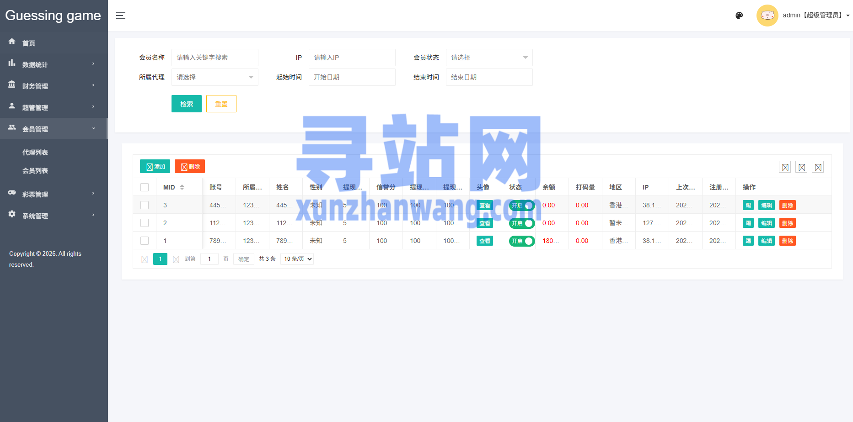Screen dimensions: 853x422
Task: Click the MID column sort arrows
Action: click(182, 187)
